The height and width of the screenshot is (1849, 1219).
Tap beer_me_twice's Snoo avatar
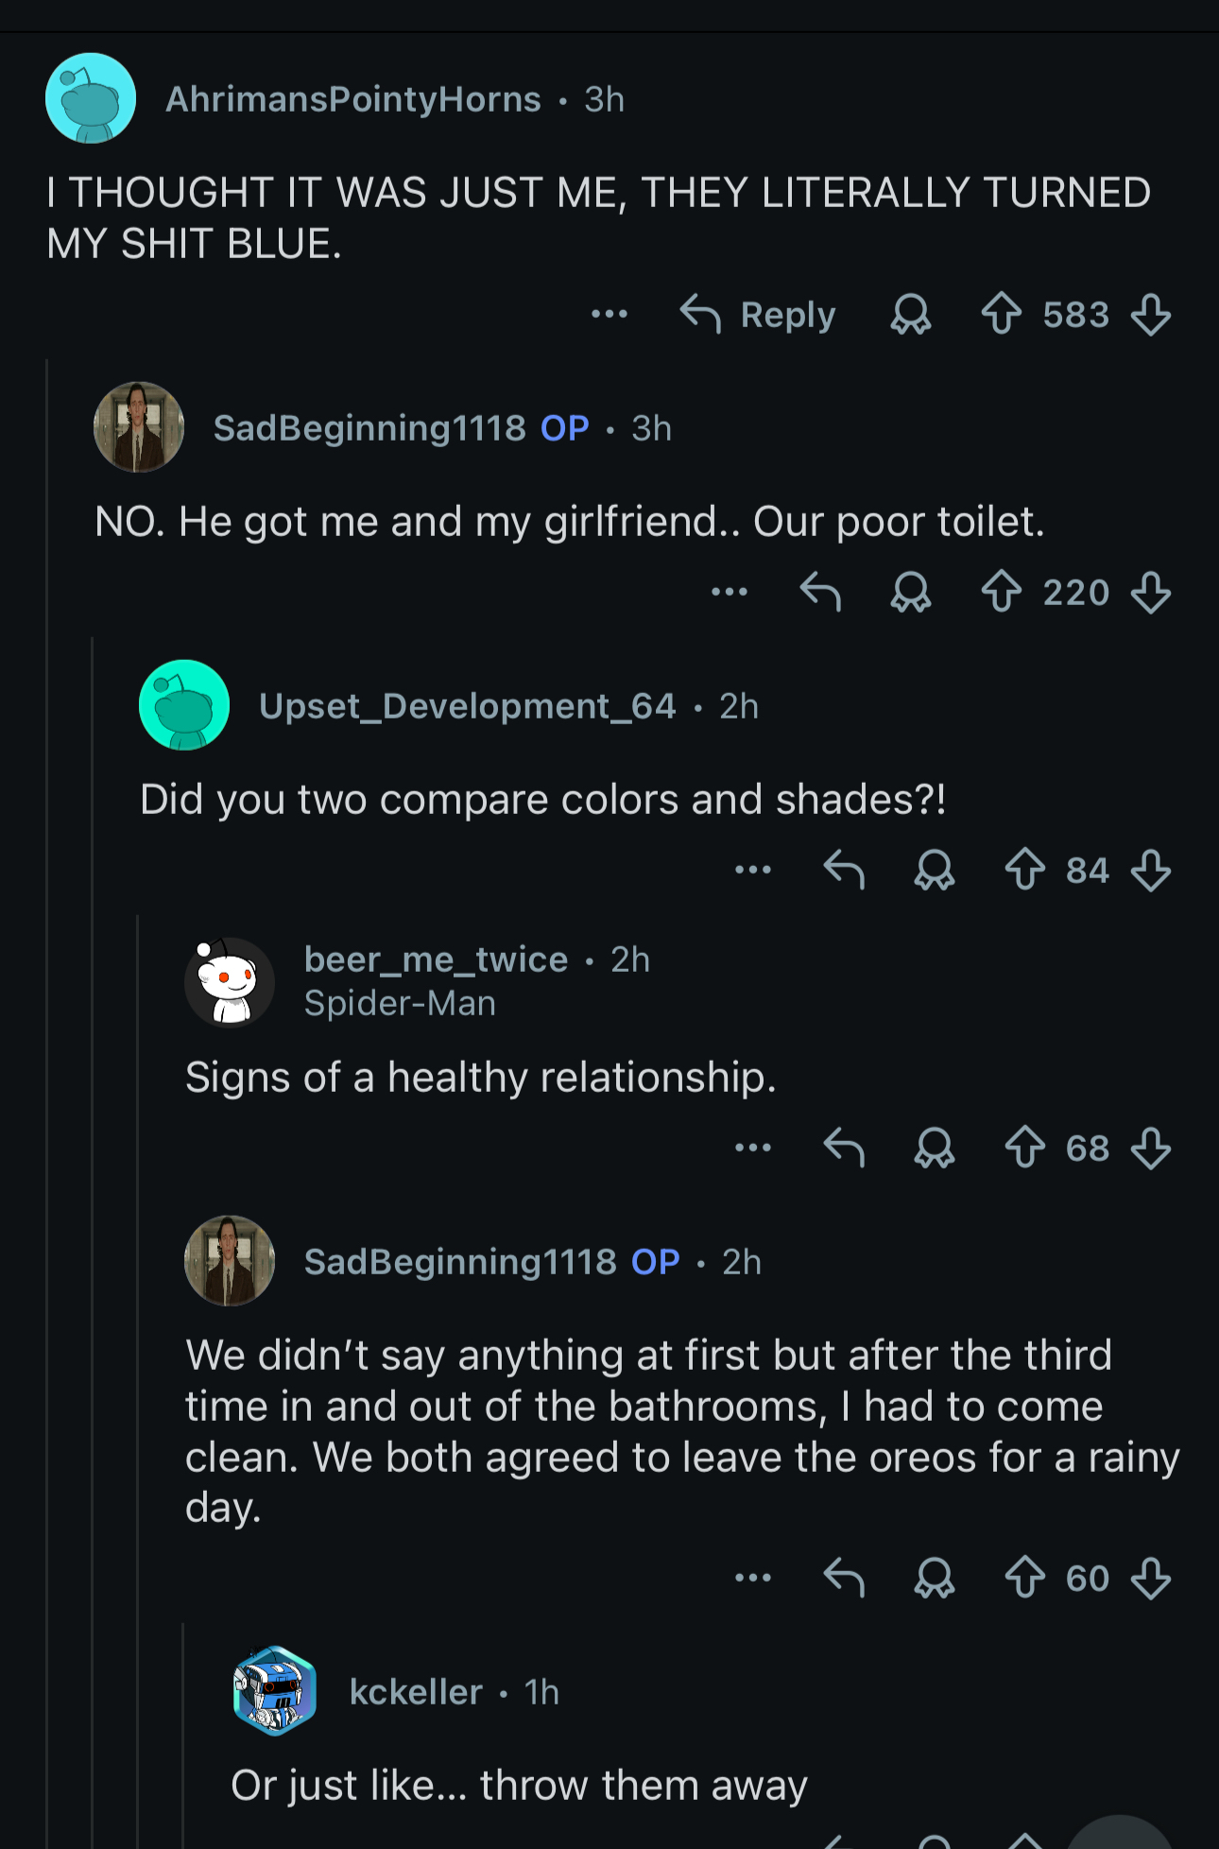230,981
